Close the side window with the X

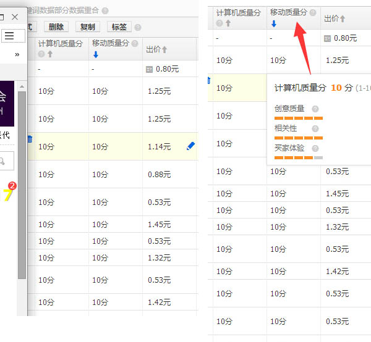(15, 17)
